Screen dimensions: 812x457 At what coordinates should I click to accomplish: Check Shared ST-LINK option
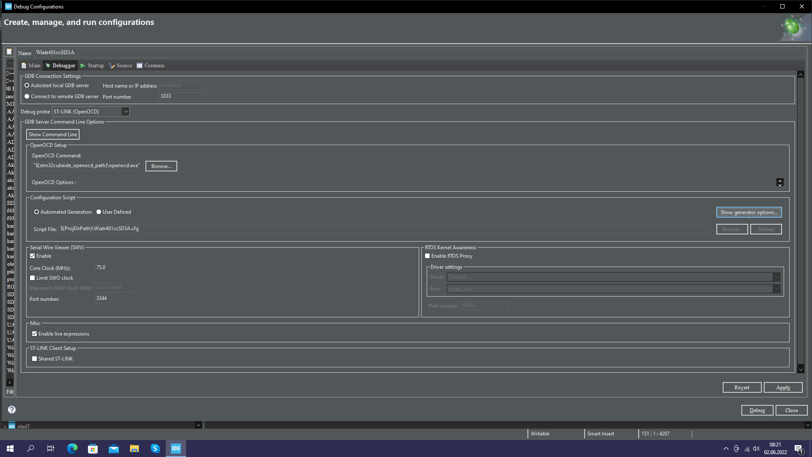[x=35, y=359]
